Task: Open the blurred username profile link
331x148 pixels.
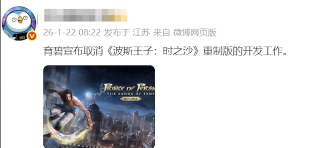Action: pos(86,15)
